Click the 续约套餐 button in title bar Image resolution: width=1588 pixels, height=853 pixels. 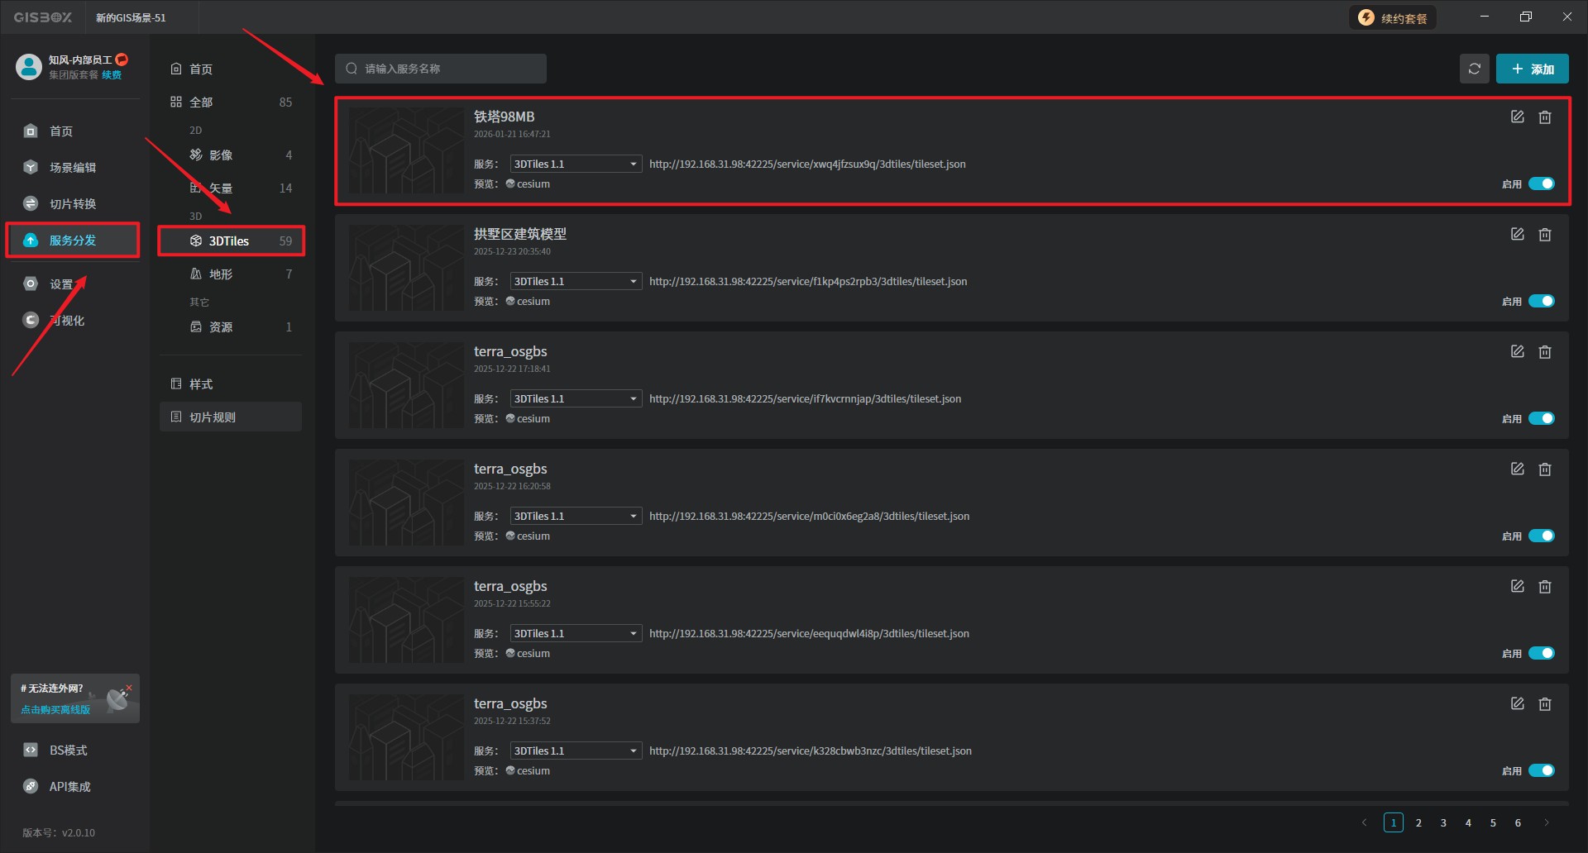pyautogui.click(x=1393, y=18)
